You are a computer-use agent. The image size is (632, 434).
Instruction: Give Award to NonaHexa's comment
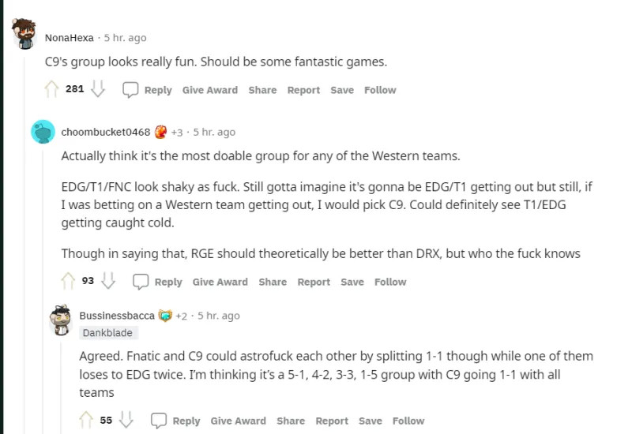point(209,90)
